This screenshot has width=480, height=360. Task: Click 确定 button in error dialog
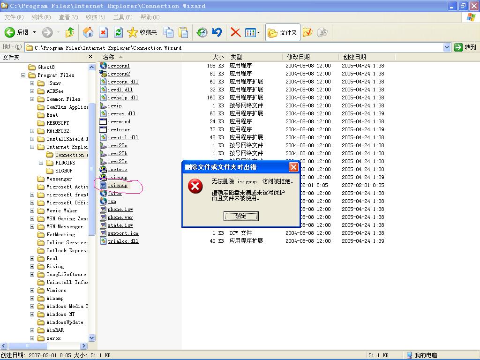click(x=241, y=216)
